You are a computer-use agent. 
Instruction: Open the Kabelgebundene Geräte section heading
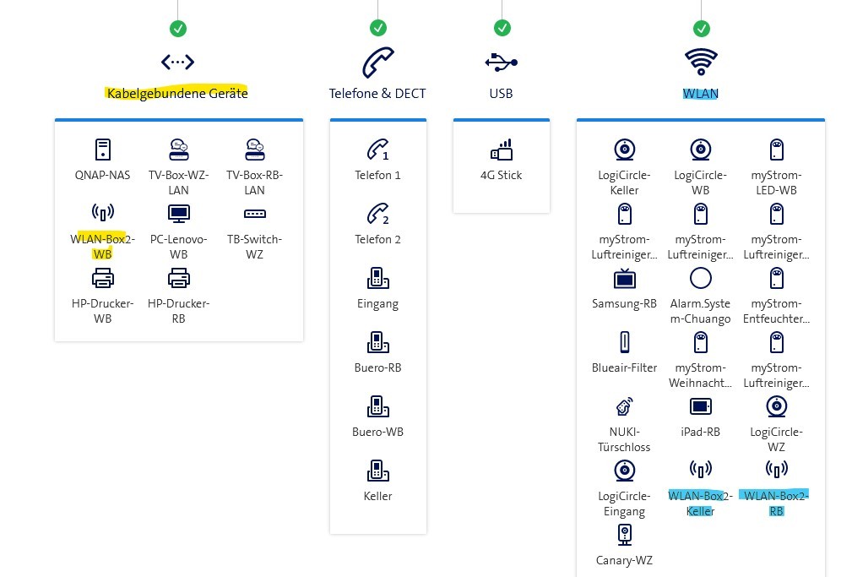pos(177,93)
